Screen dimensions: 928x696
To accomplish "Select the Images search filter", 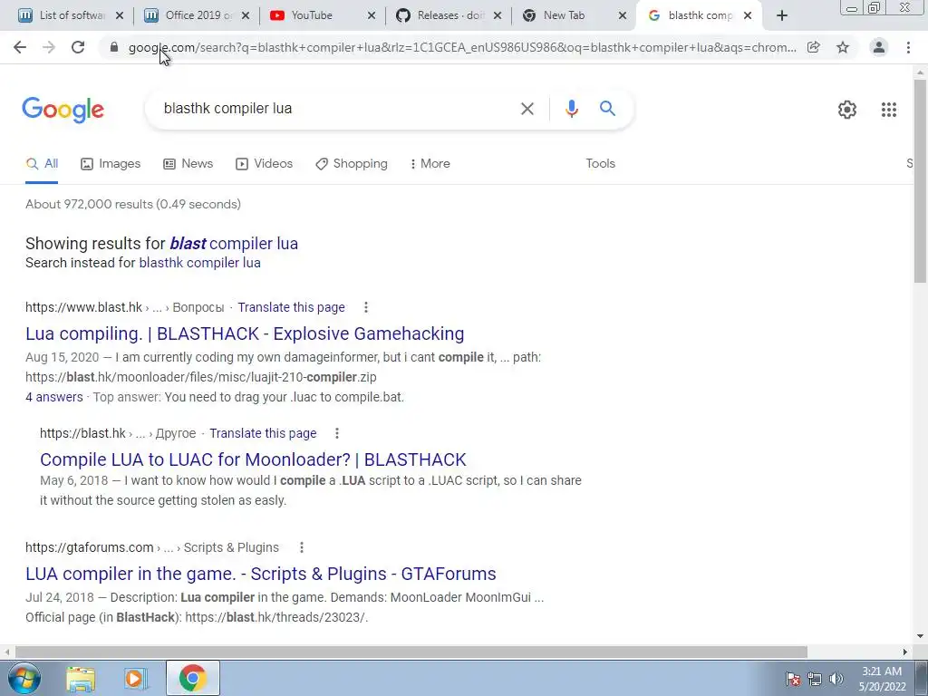I will pos(111,163).
